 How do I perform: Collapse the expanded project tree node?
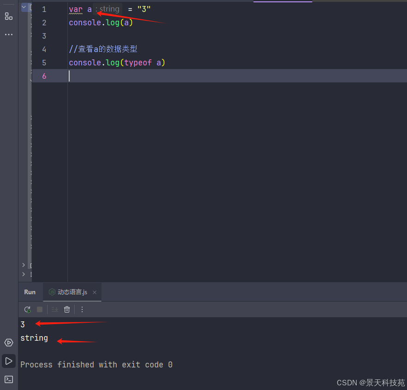24,7
